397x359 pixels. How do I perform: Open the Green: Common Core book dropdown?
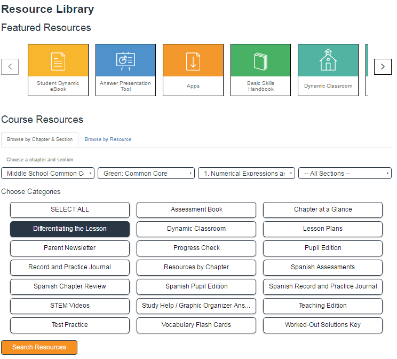pos(146,174)
